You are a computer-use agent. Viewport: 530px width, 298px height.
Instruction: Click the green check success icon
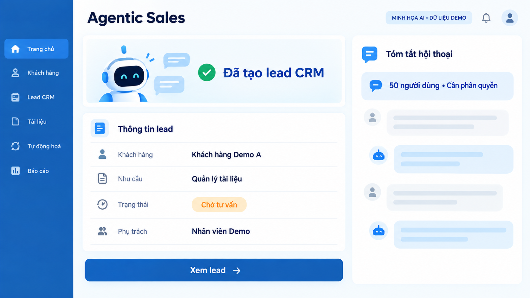click(207, 73)
